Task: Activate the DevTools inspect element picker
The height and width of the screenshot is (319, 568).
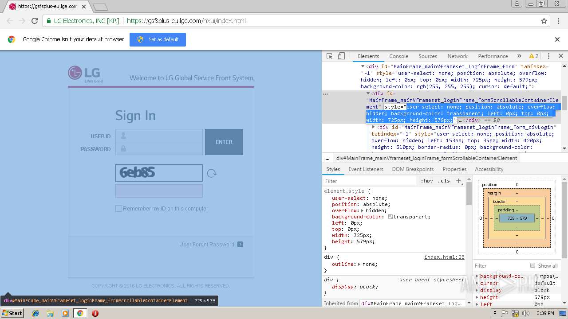Action: point(329,56)
